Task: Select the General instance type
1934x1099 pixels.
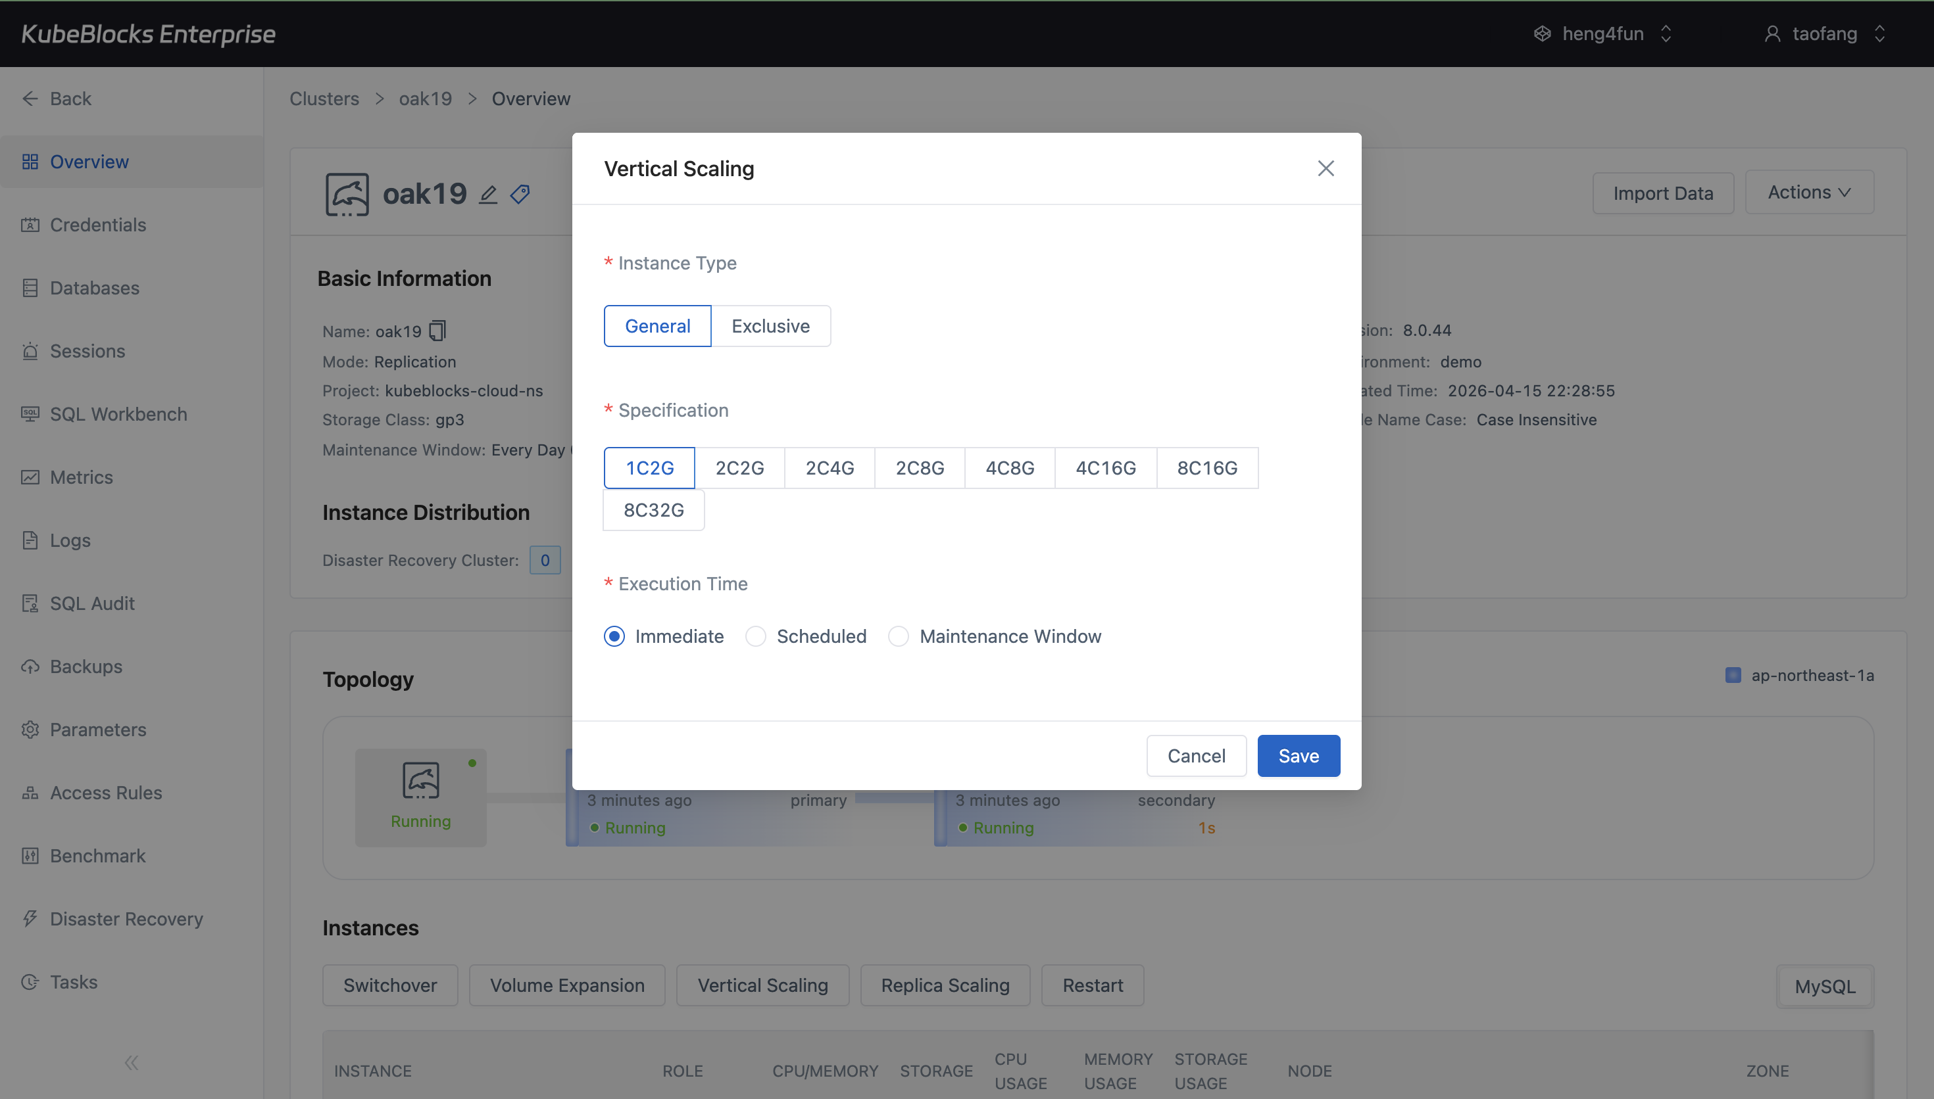Action: coord(657,326)
